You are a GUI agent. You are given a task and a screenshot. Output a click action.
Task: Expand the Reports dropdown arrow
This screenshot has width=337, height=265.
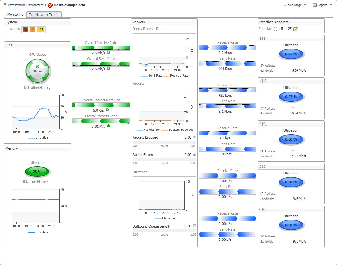click(331, 5)
